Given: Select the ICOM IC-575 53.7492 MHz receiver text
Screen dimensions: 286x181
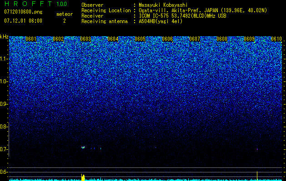Looking at the screenshot, I should coord(182,16).
